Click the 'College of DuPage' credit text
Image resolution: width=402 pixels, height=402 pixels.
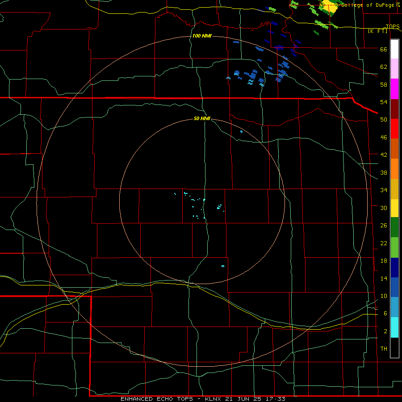click(368, 5)
